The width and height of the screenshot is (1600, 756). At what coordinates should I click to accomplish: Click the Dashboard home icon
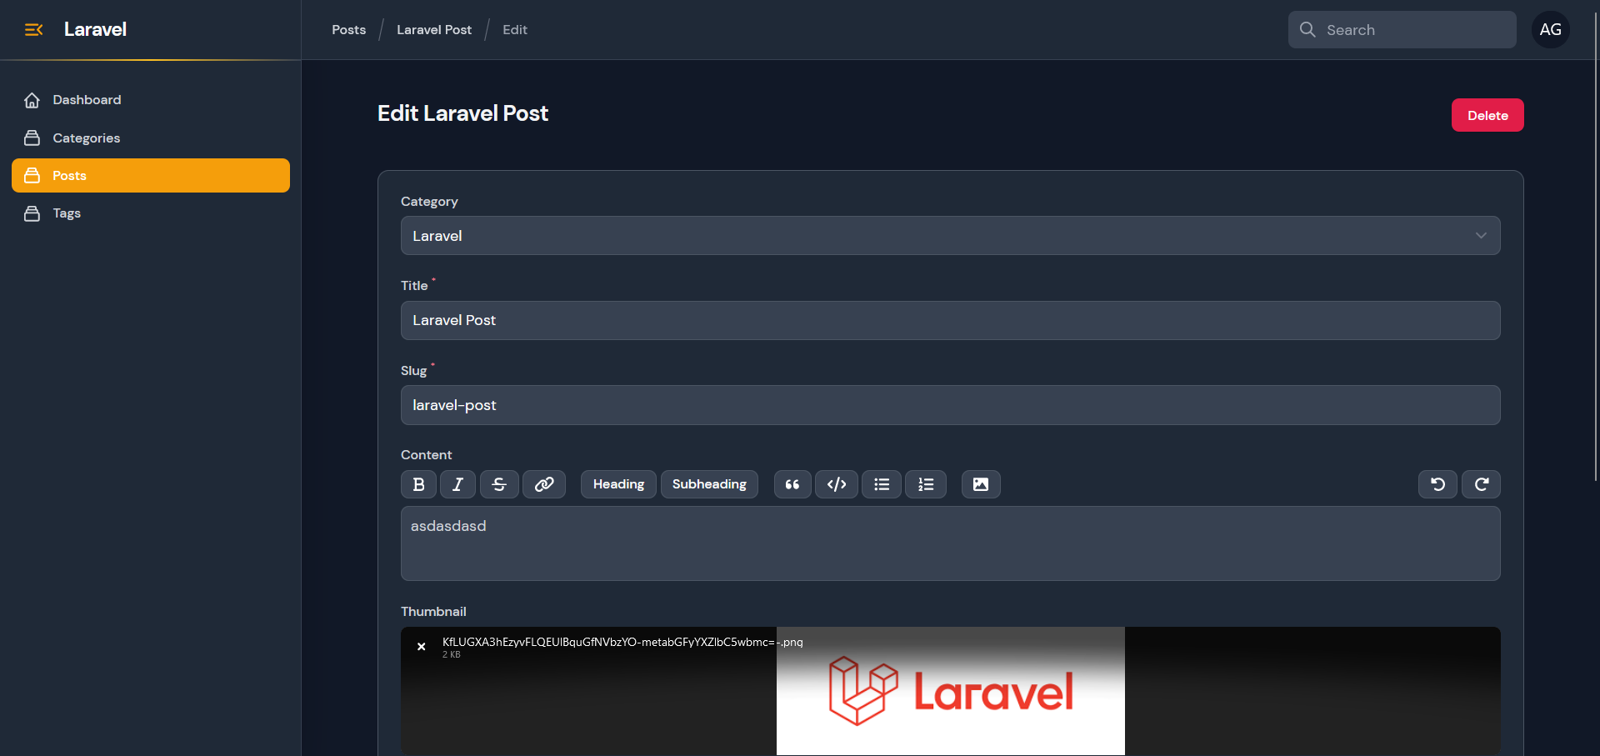tap(32, 100)
